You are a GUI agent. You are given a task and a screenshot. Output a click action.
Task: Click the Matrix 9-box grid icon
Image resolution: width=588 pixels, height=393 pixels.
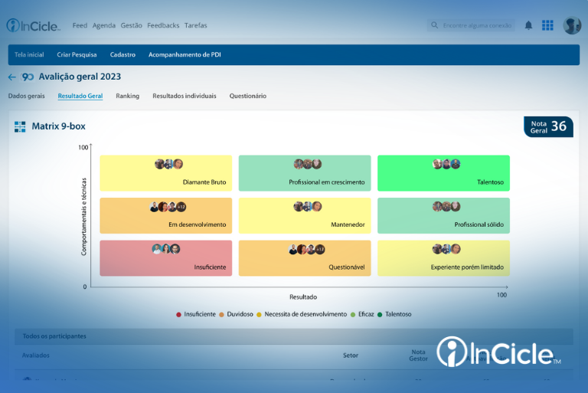[x=20, y=126]
